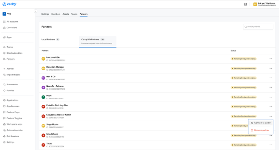Click the Cerby logo

point(10,4)
